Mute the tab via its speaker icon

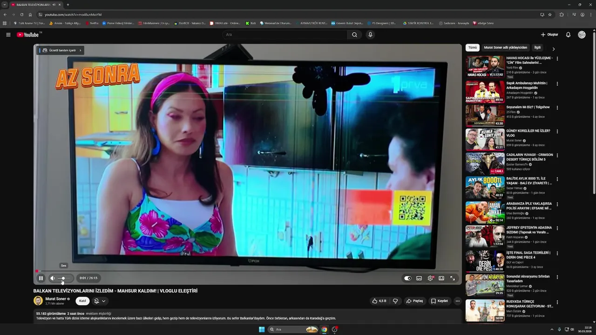[x=54, y=5]
